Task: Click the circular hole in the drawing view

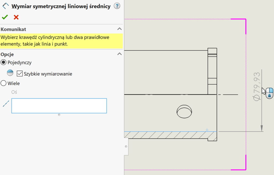Action: coord(184,112)
